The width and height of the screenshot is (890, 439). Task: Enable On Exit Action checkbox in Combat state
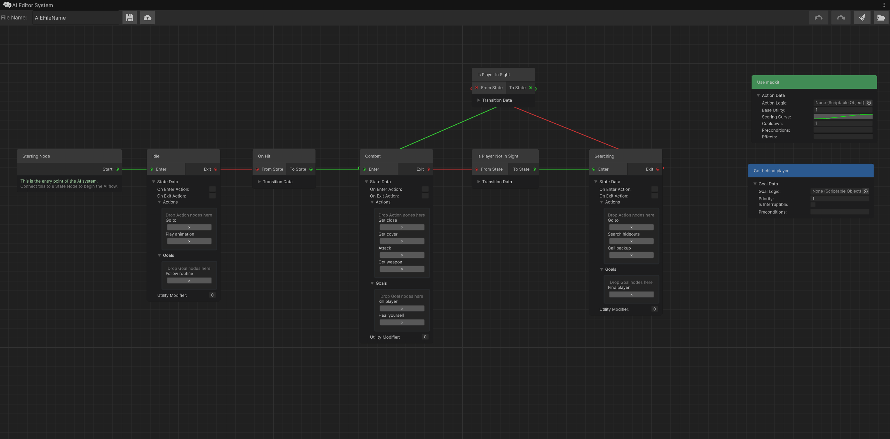pyautogui.click(x=425, y=195)
